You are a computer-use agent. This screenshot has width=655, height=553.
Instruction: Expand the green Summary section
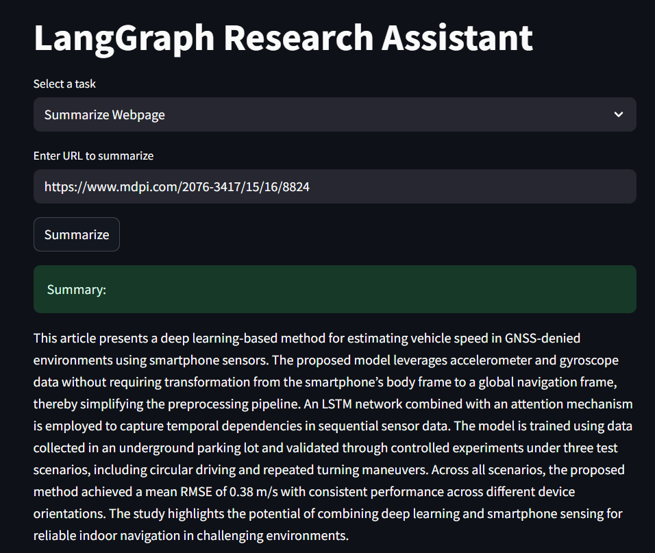[334, 288]
